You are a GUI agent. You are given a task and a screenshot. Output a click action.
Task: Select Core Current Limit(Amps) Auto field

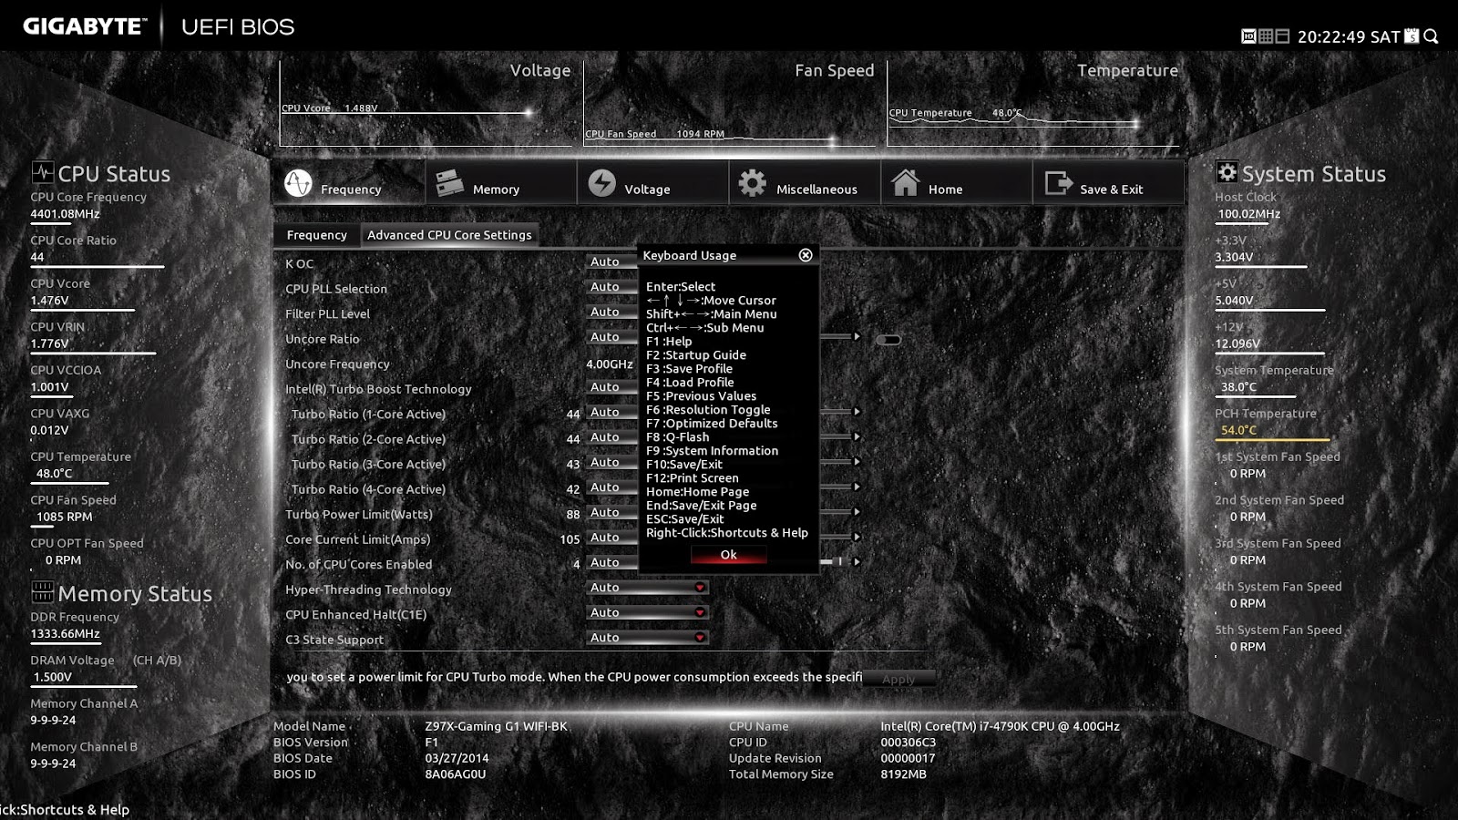click(611, 538)
